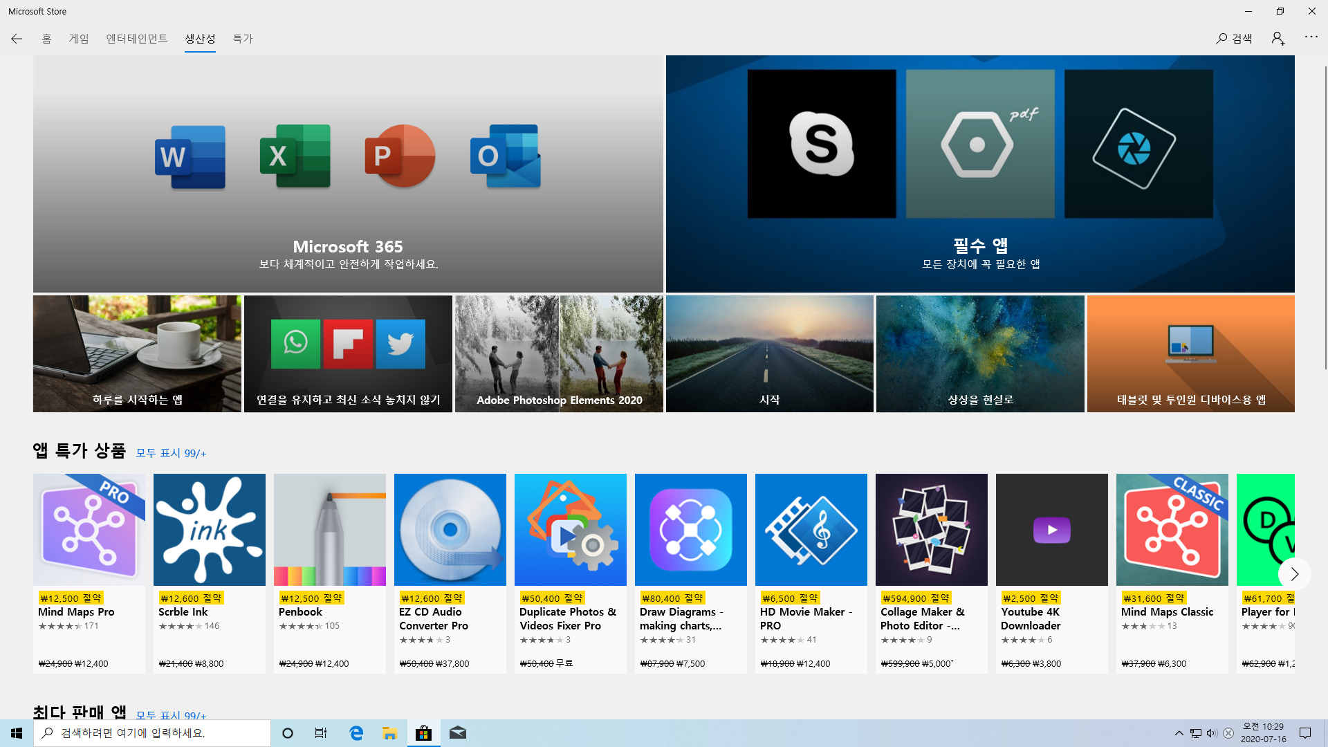The image size is (1328, 747).
Task: Go to the 특가 tab
Action: click(x=243, y=39)
